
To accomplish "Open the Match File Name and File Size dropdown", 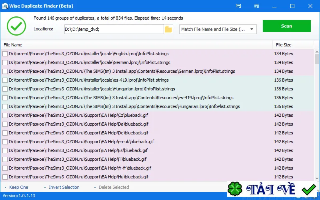I will tap(218, 29).
